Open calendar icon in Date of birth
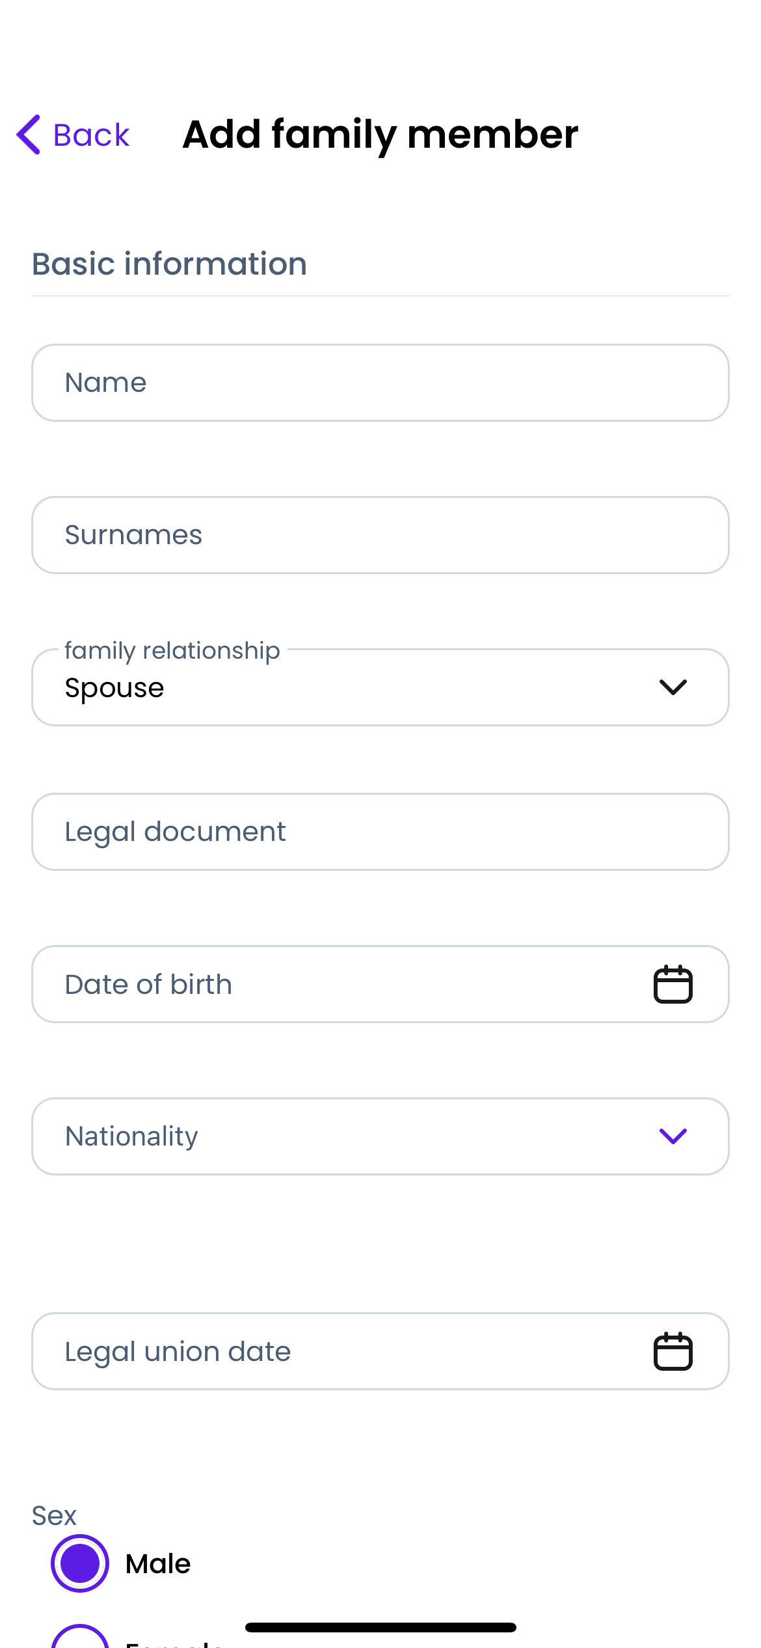Viewport: 761px width, 1648px height. (x=673, y=984)
